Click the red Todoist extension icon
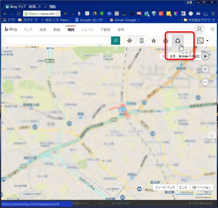Screen dimensions: 218x208 coord(161,14)
